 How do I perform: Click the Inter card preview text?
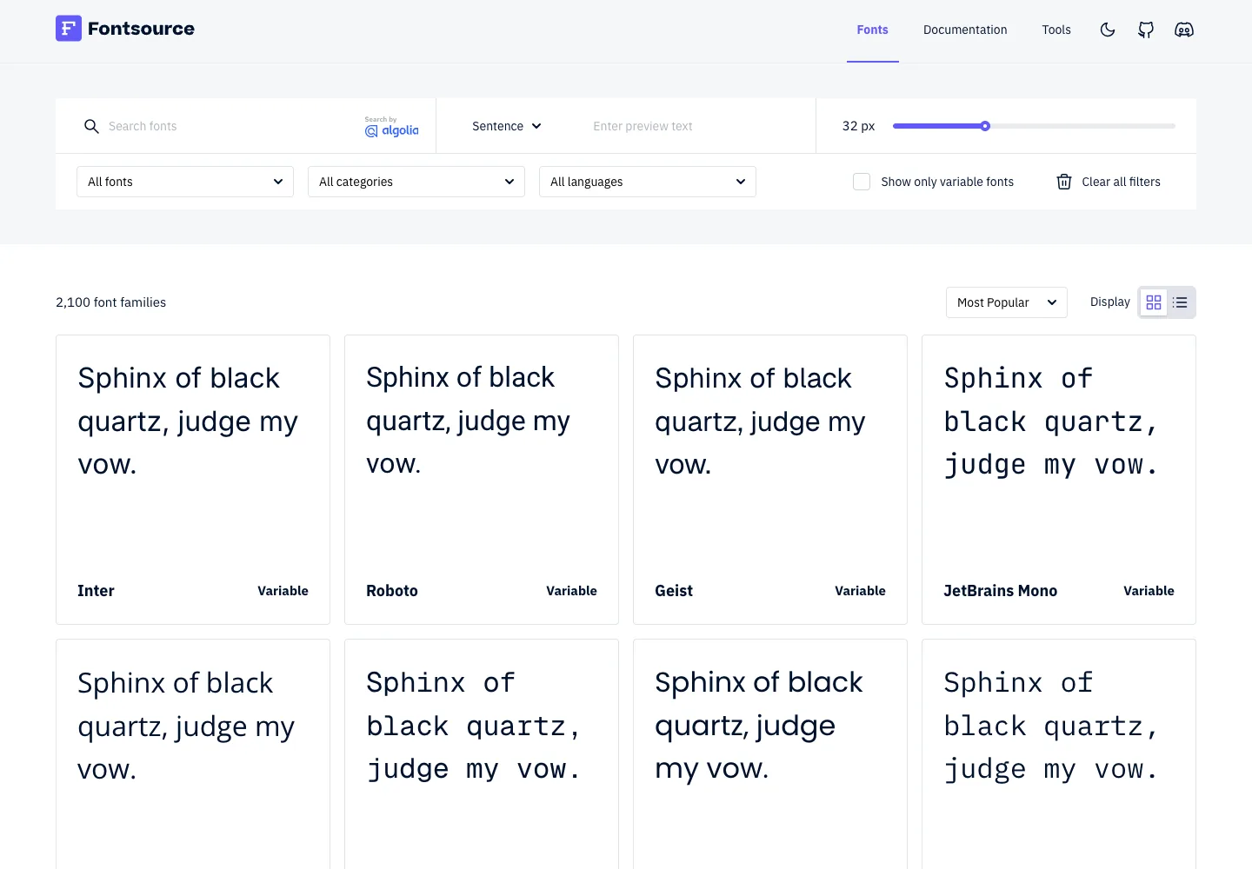188,421
